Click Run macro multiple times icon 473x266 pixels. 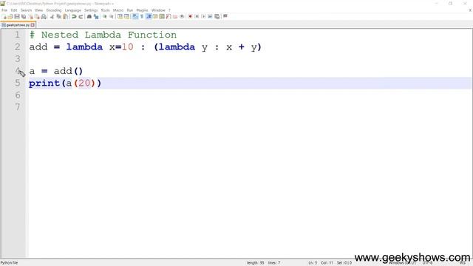pyautogui.click(x=210, y=16)
